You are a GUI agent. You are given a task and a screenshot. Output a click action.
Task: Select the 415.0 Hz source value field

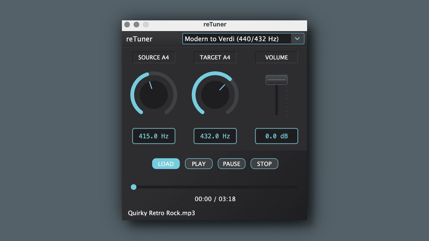[154, 136]
